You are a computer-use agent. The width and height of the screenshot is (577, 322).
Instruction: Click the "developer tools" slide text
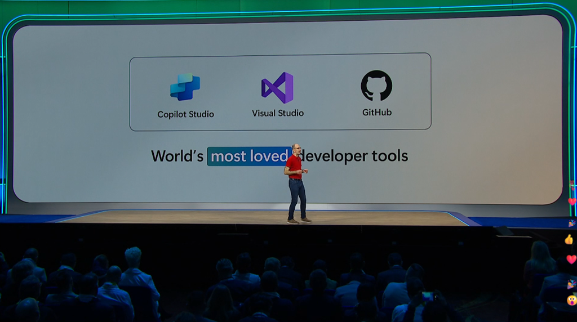pyautogui.click(x=354, y=156)
